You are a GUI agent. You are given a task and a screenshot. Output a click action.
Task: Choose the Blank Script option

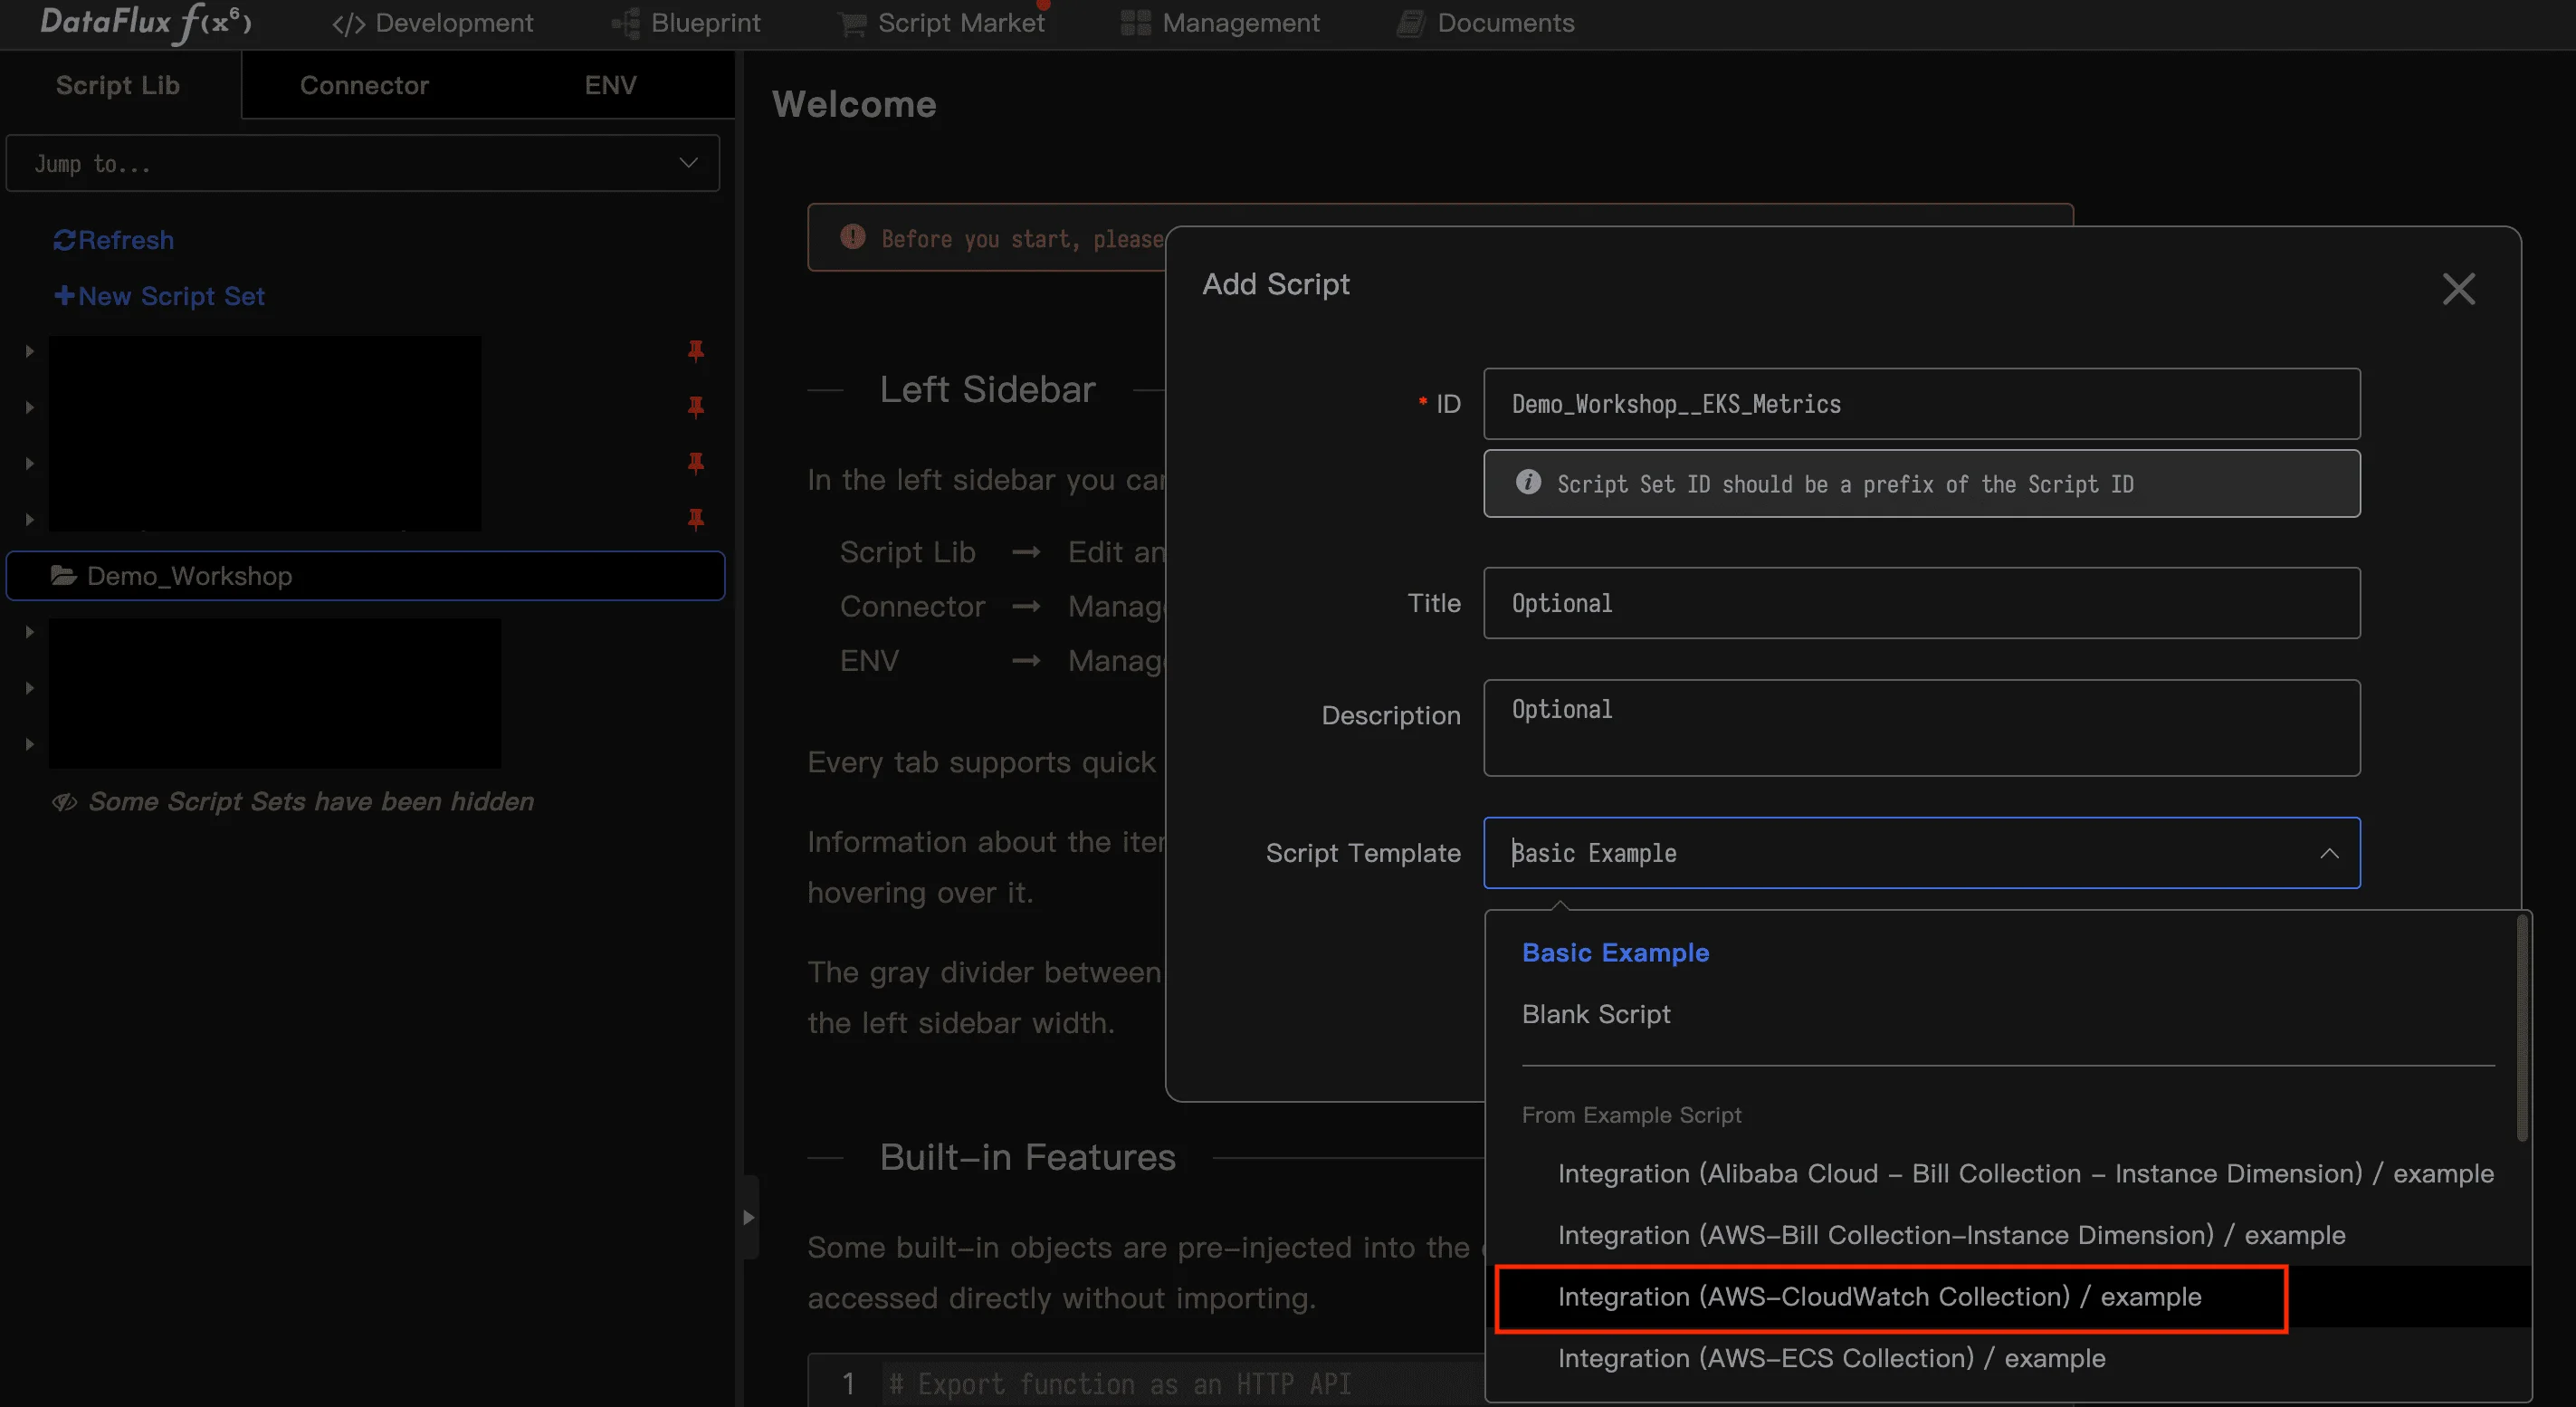tap(1596, 1014)
